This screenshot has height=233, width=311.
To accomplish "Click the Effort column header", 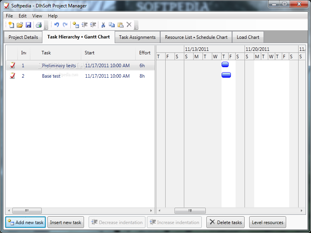I will 145,53.
